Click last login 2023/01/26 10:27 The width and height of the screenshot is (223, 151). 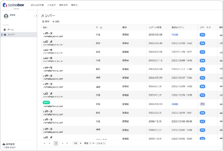[182, 52]
